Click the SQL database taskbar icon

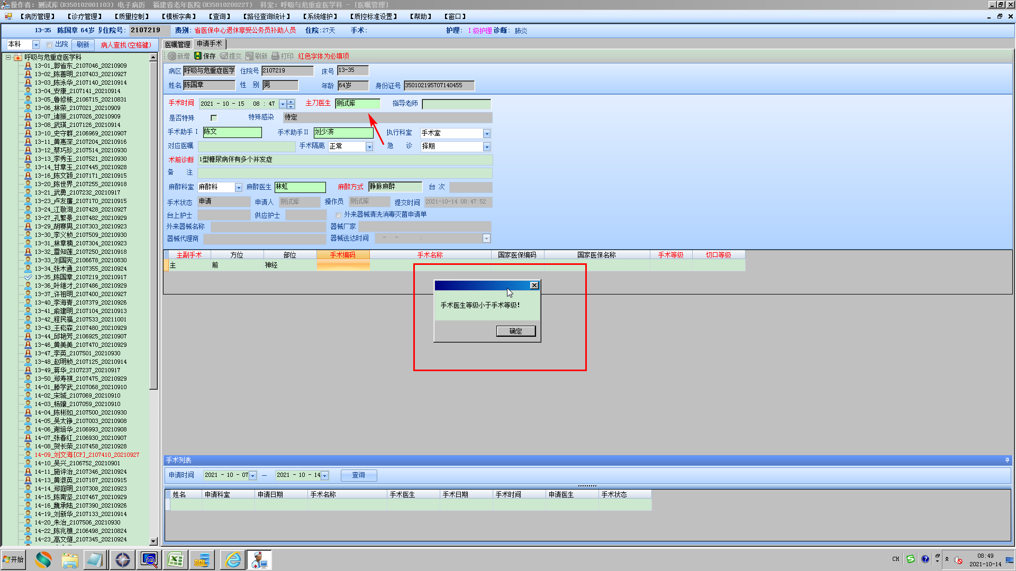point(202,560)
